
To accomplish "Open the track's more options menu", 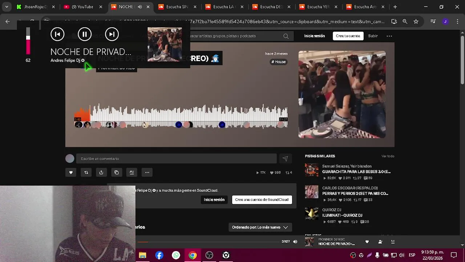I will pyautogui.click(x=147, y=172).
